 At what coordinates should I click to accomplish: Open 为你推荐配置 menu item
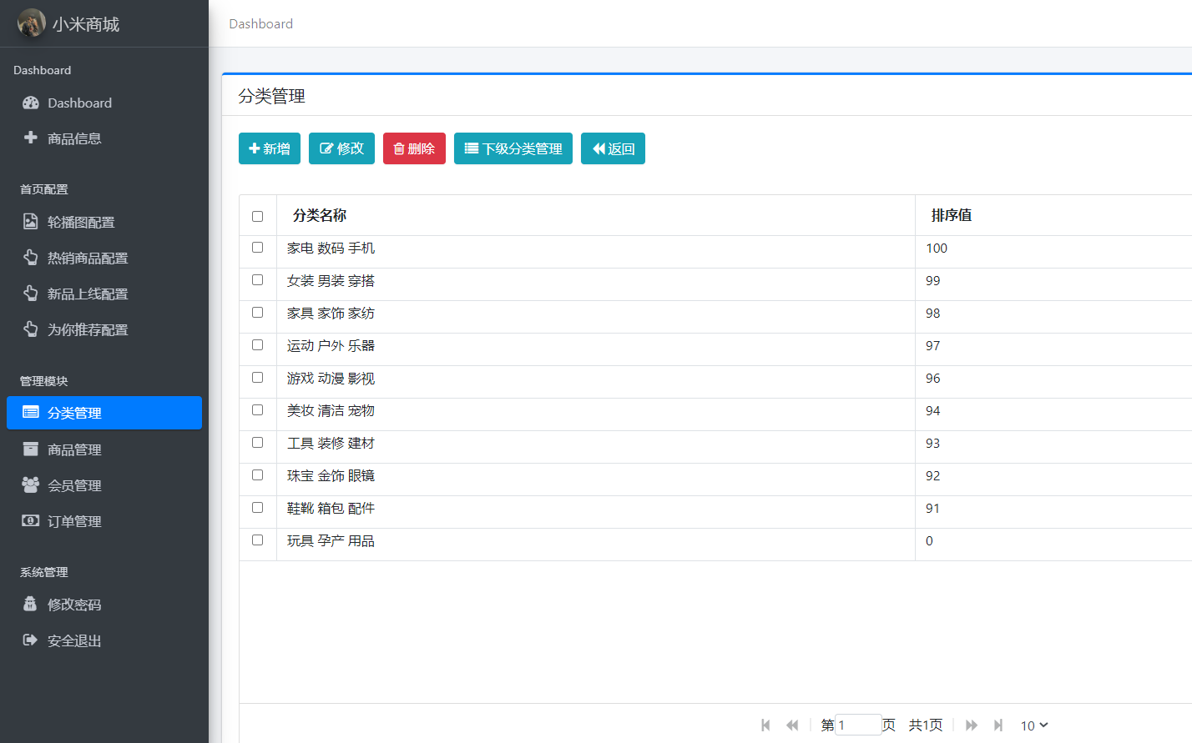pos(104,329)
